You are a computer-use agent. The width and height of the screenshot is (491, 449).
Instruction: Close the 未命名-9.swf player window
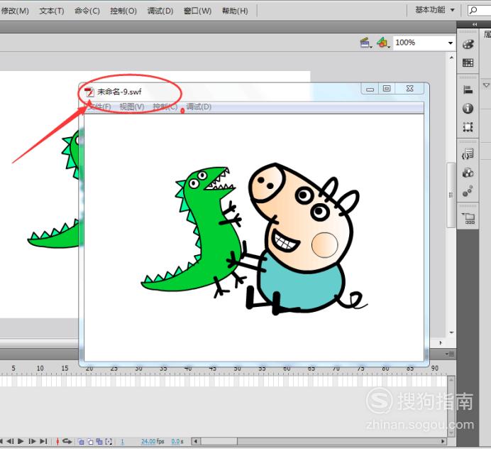(409, 89)
